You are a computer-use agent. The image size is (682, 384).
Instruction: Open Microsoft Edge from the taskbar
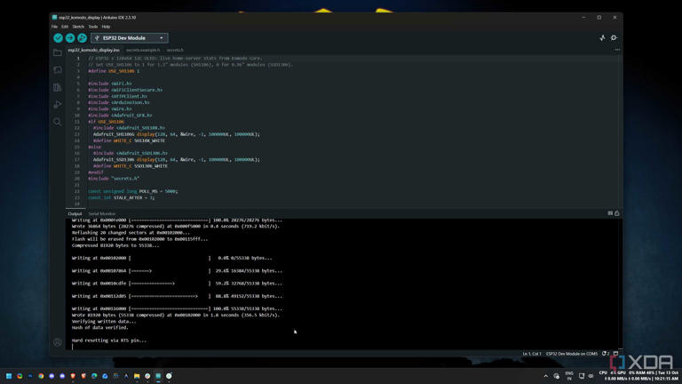(94, 376)
